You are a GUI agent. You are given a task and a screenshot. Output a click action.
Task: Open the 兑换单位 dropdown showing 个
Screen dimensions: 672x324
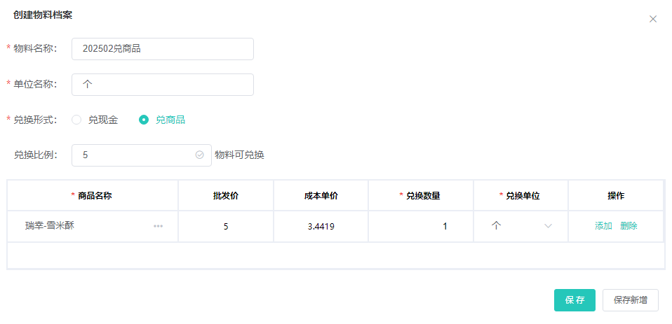521,226
